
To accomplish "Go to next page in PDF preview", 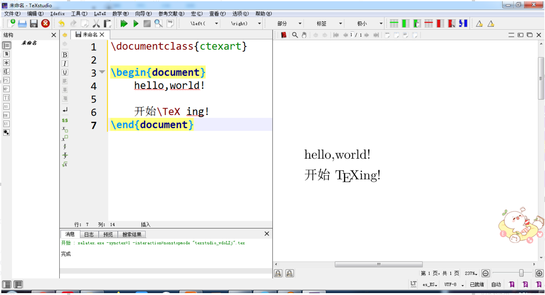I will (367, 35).
